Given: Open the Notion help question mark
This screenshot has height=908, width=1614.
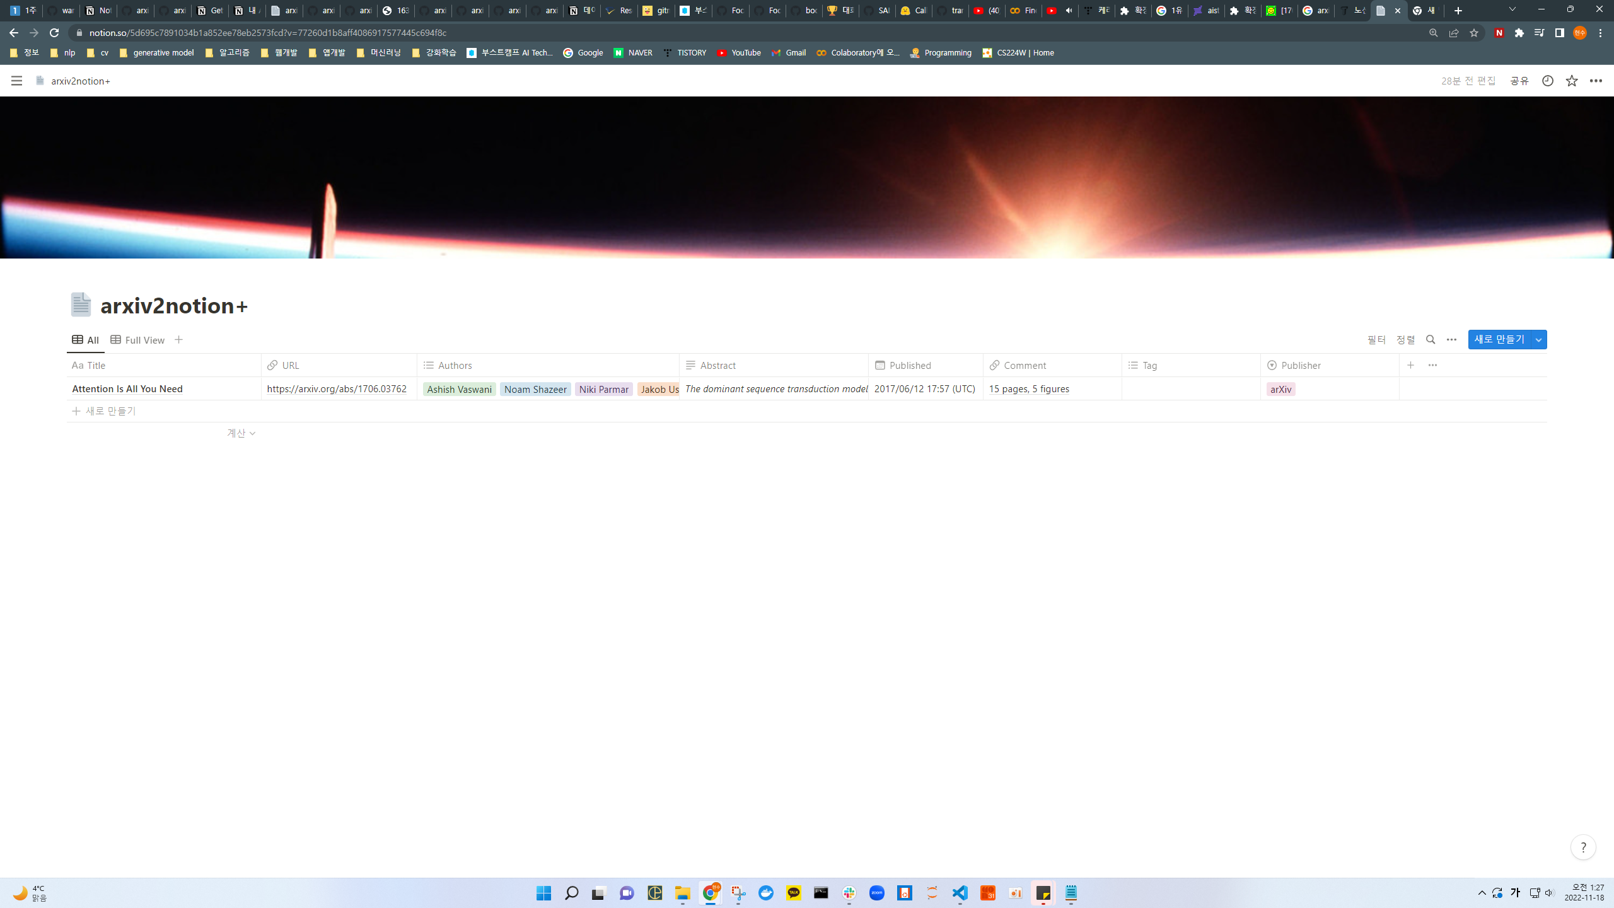Looking at the screenshot, I should click(x=1582, y=847).
